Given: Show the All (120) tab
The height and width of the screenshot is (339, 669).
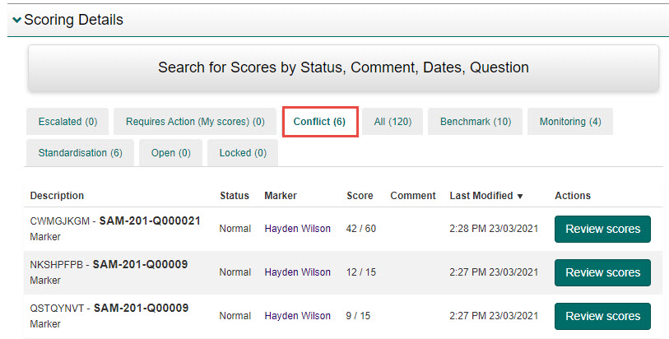Looking at the screenshot, I should [x=393, y=122].
